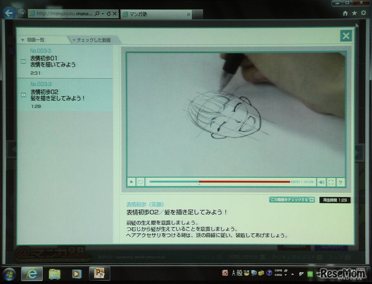Mute the video player volume

[321, 183]
